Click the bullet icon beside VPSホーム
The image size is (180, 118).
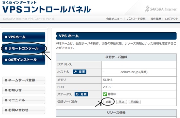[x=6, y=37]
